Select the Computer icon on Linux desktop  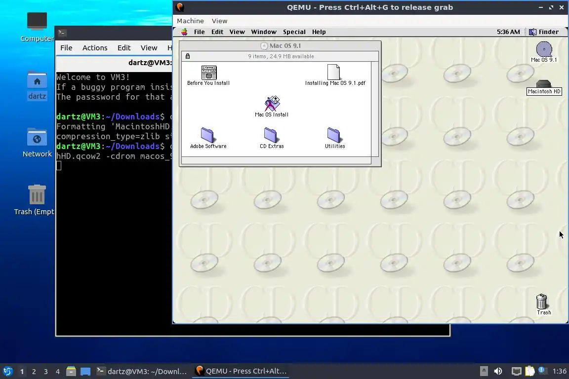click(x=37, y=21)
